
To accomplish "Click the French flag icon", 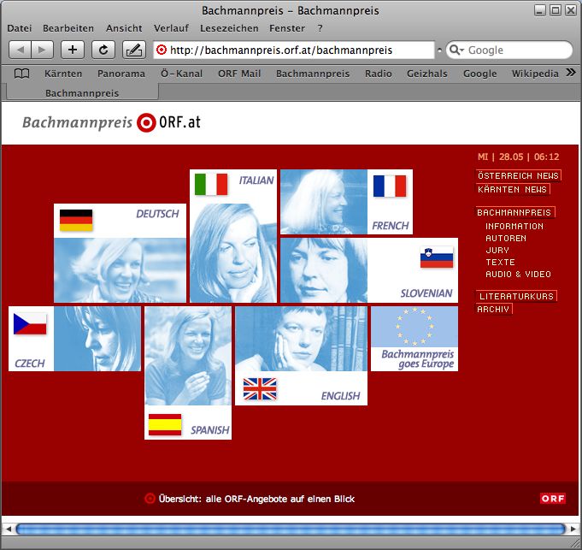I will (x=390, y=186).
